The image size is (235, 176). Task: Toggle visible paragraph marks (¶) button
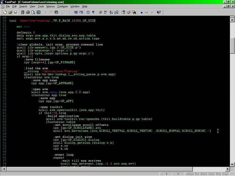93,12
